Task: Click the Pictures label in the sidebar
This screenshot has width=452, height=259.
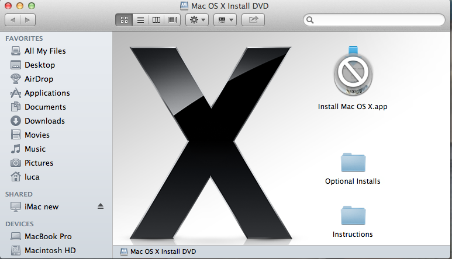Action: tap(39, 163)
